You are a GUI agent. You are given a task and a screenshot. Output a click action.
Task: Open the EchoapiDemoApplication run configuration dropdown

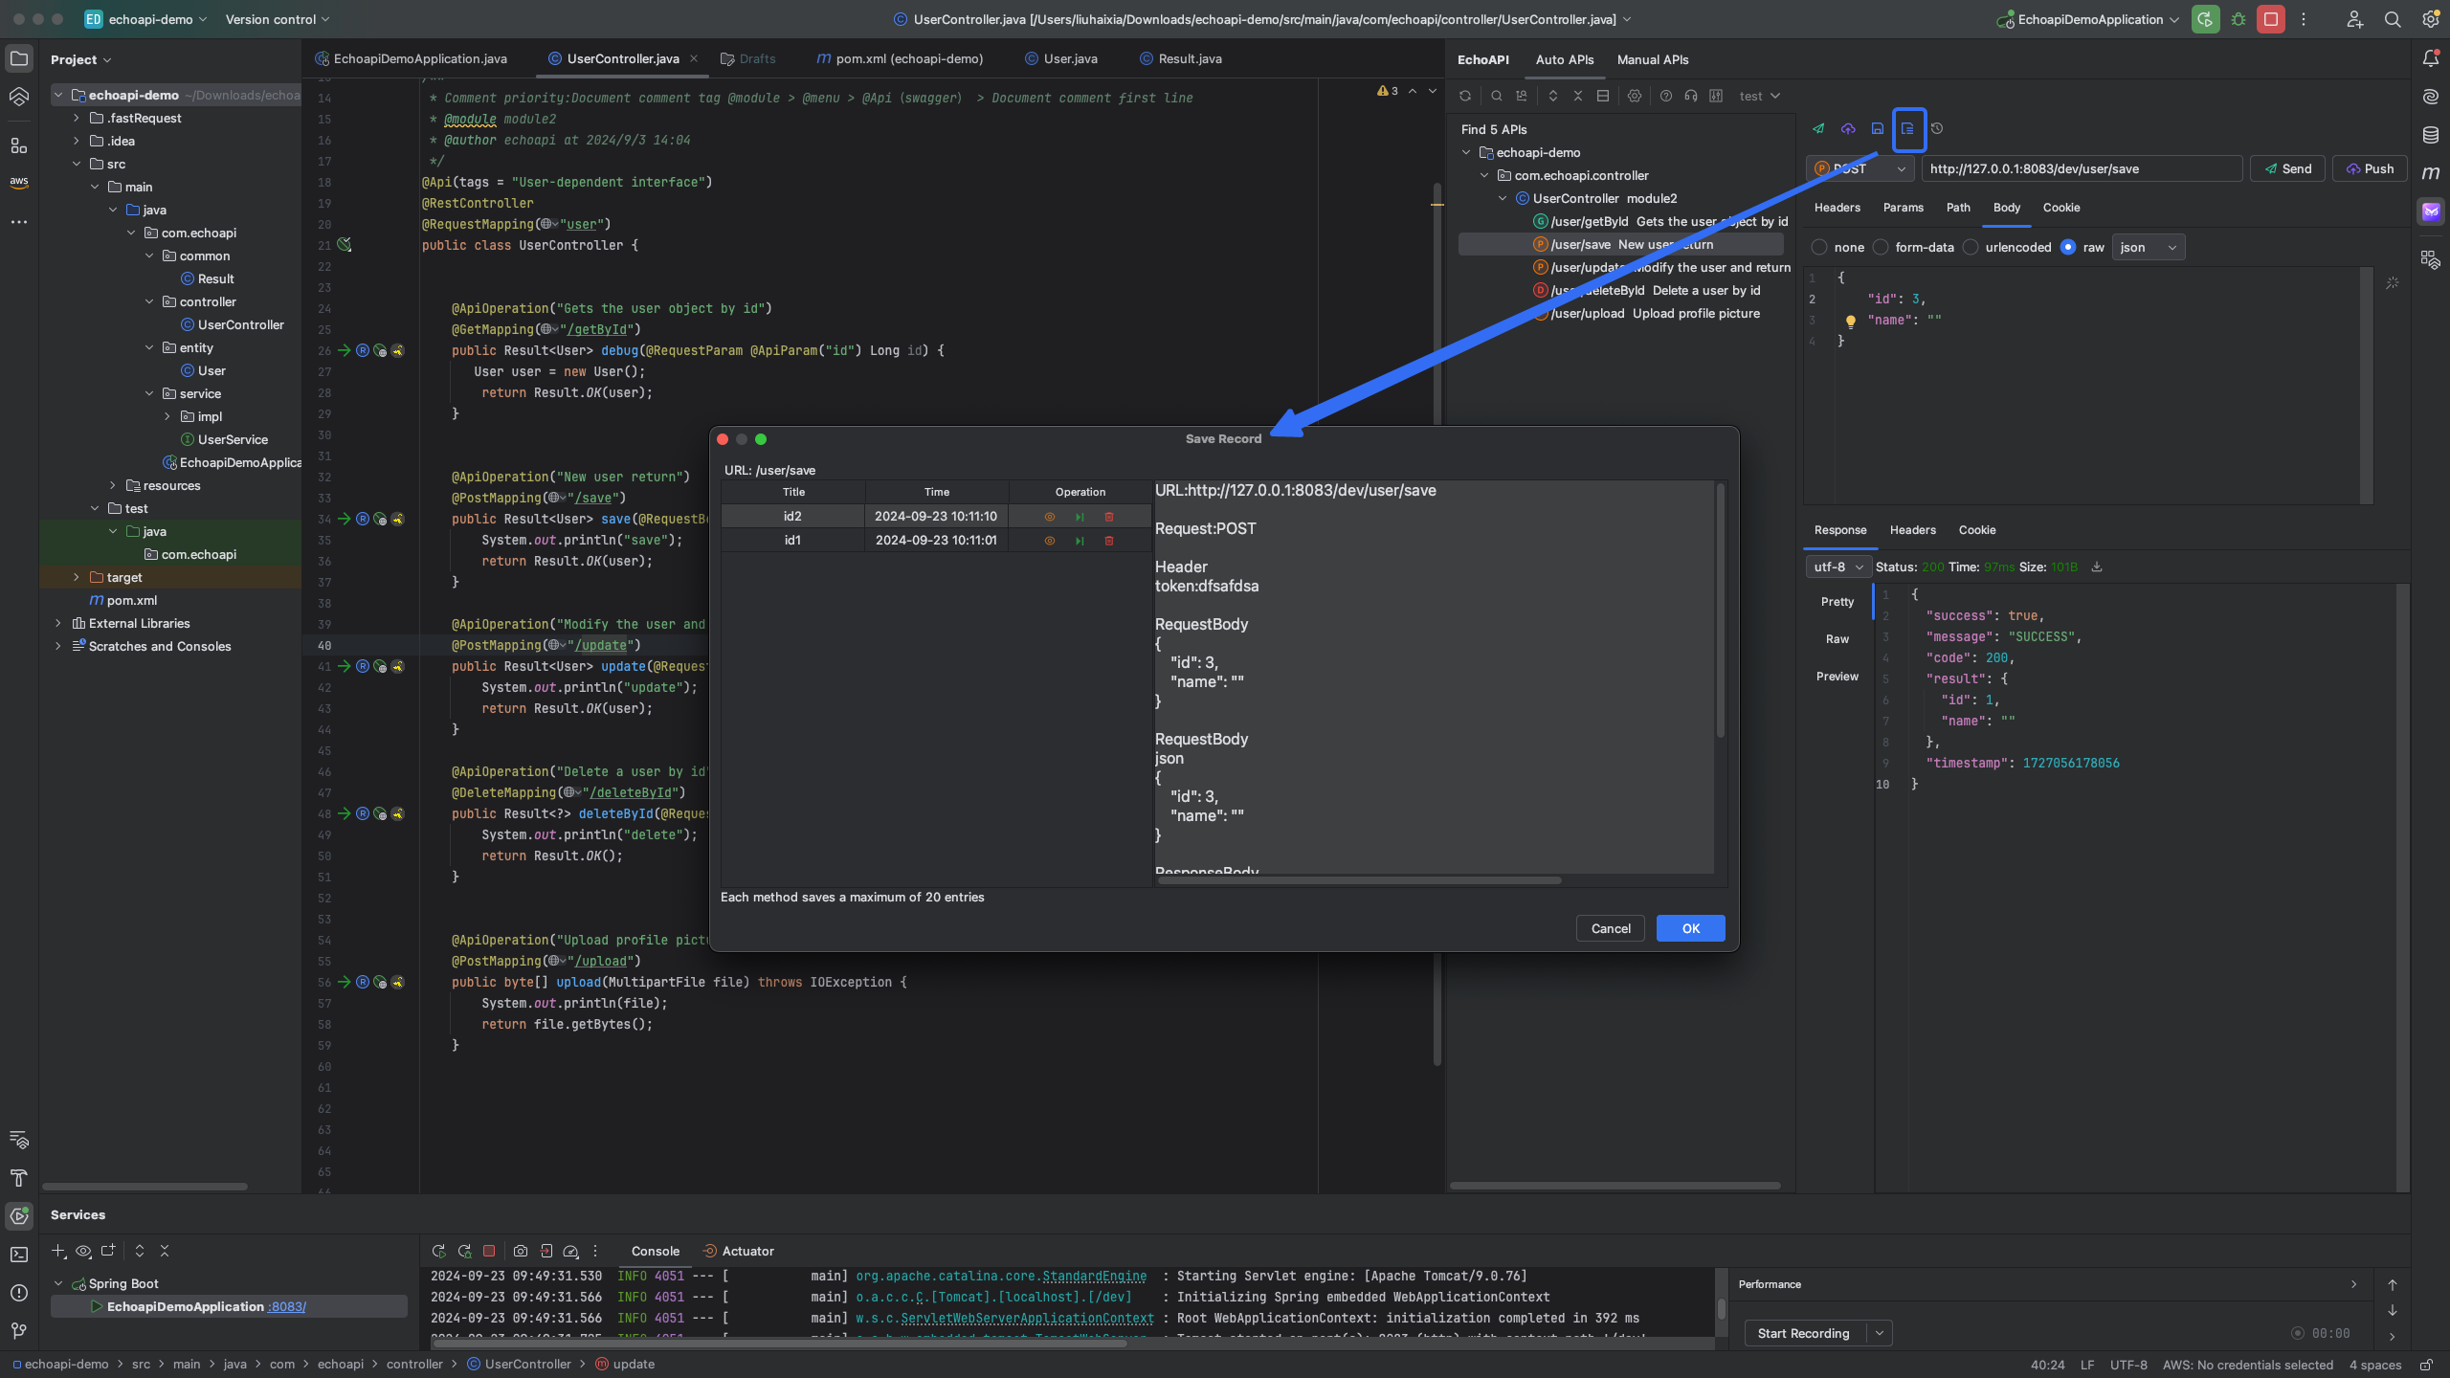point(2088,19)
